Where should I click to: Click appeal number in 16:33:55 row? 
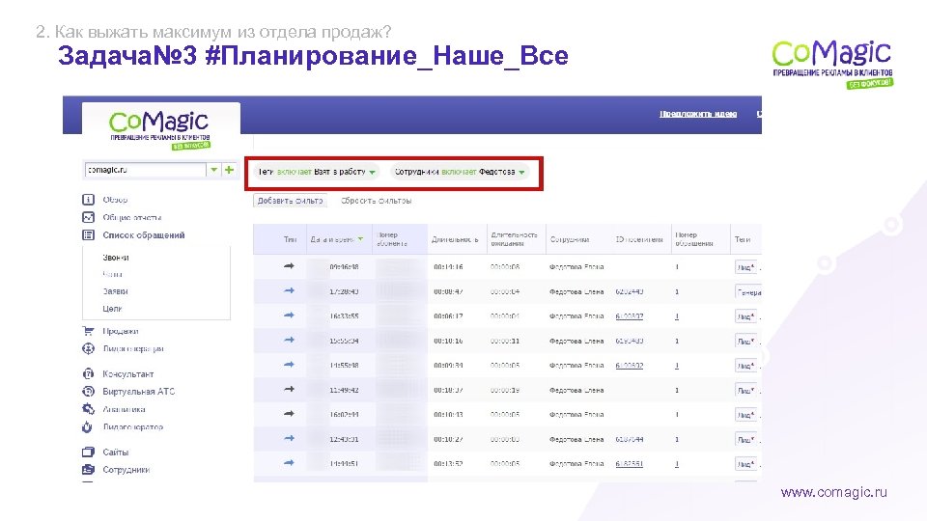(677, 316)
